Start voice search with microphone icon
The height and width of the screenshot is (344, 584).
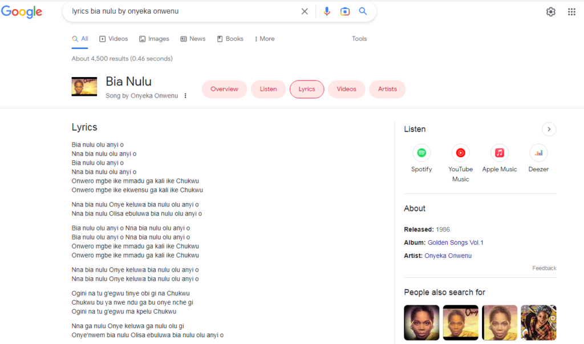tap(327, 11)
